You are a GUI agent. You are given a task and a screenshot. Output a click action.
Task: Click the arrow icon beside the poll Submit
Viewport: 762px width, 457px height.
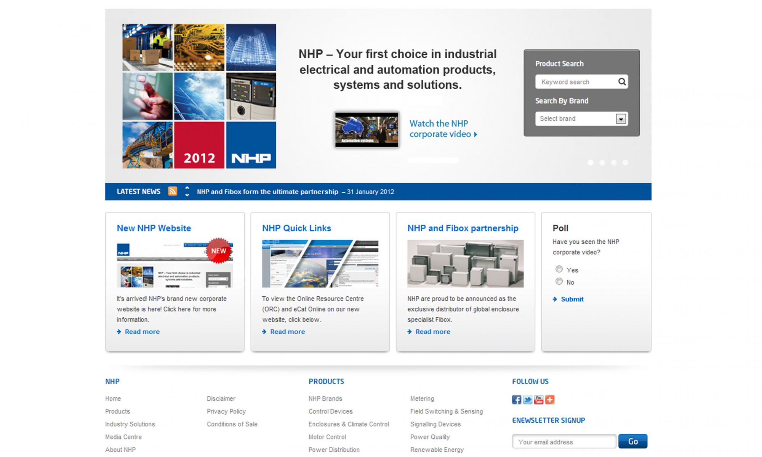click(555, 299)
